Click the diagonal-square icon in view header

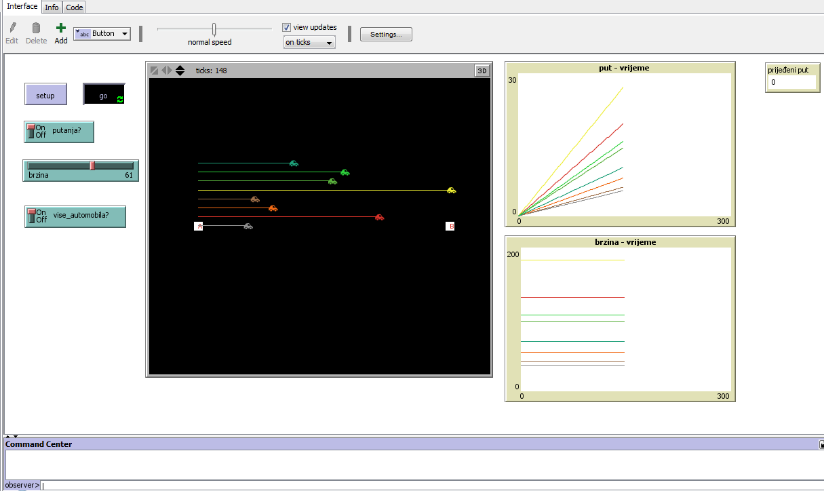(x=155, y=71)
